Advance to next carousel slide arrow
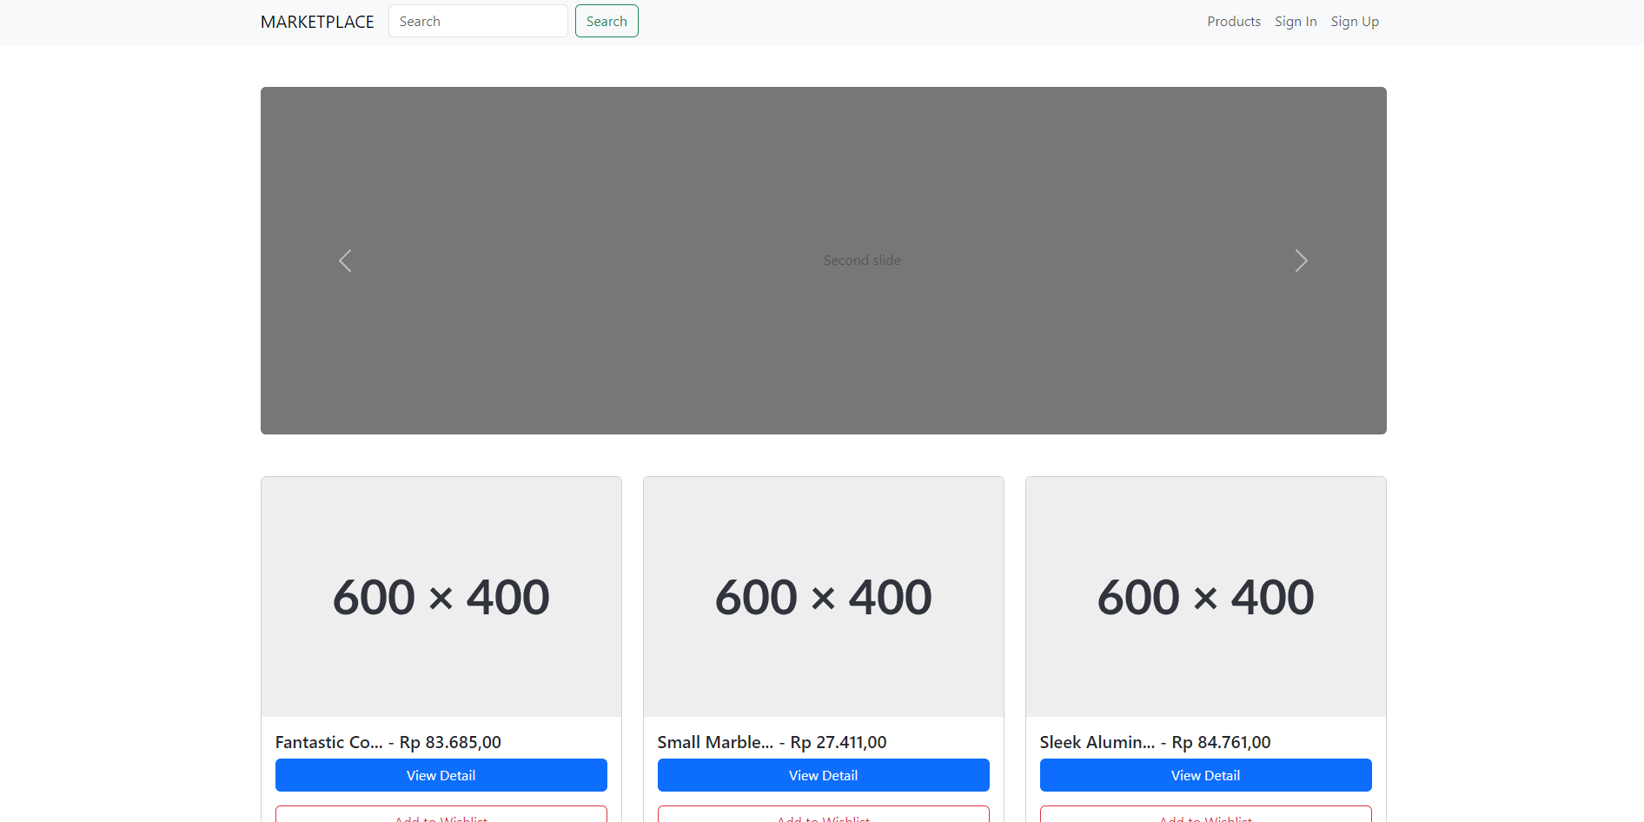1644x822 pixels. click(1301, 261)
